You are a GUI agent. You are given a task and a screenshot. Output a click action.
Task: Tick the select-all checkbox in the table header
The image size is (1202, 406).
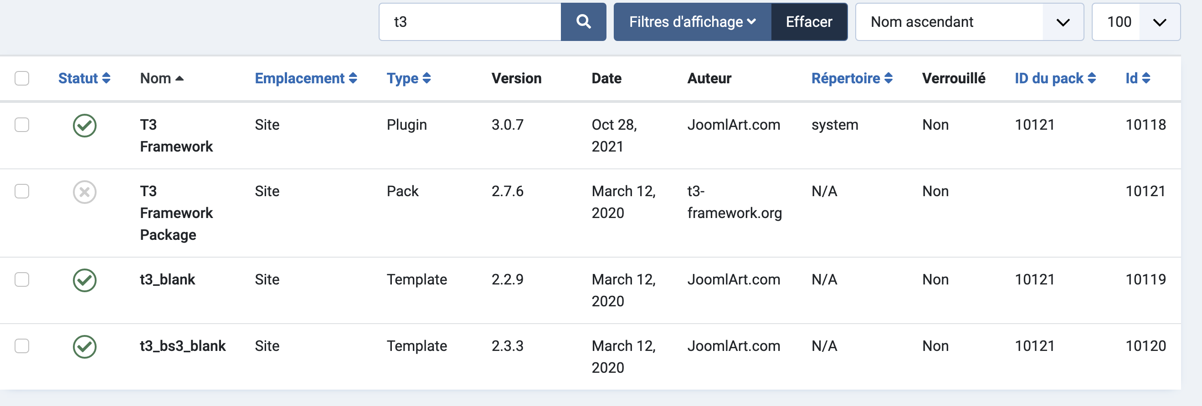point(22,78)
